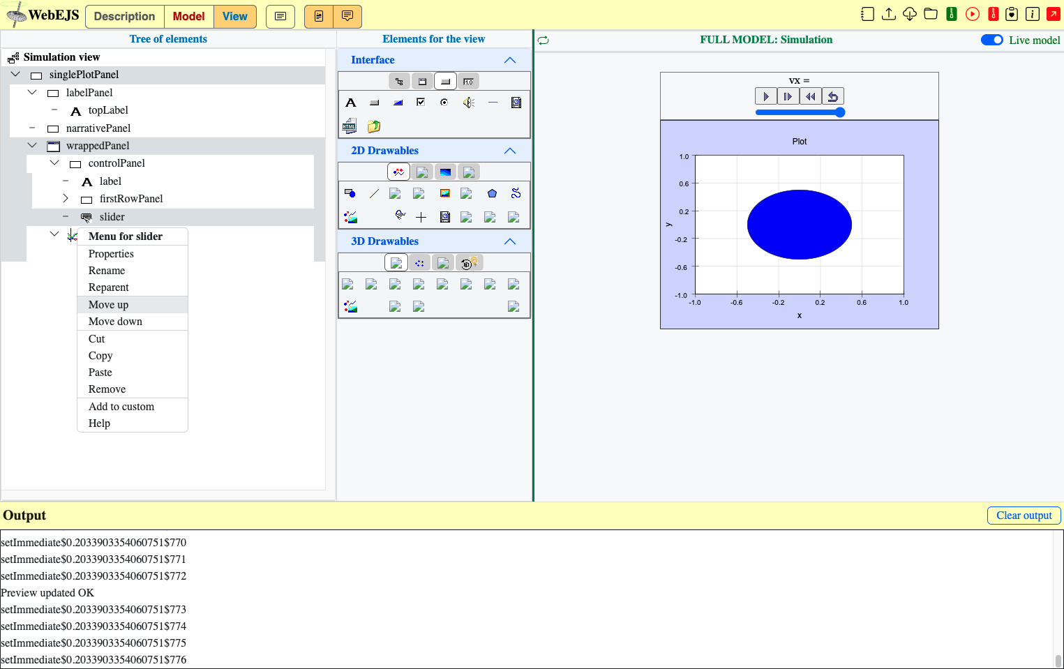Collapse the wrappedPanel tree node
Viewport: 1064px width, 669px height.
click(x=32, y=145)
